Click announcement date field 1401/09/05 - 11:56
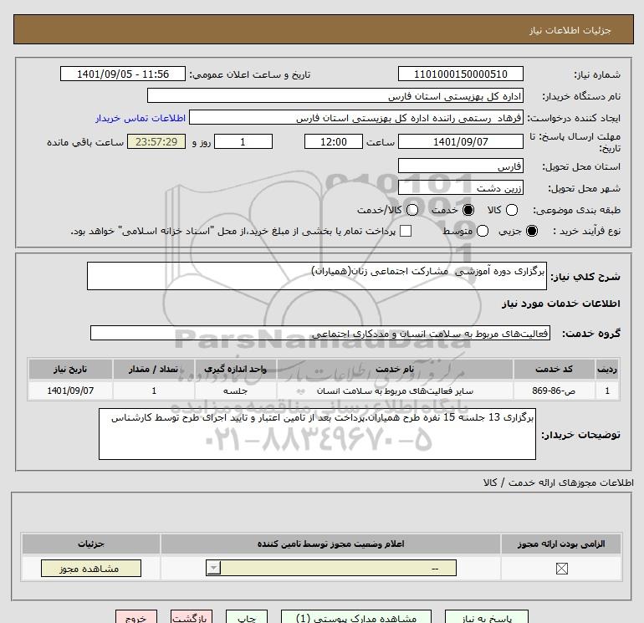 pyautogui.click(x=123, y=74)
